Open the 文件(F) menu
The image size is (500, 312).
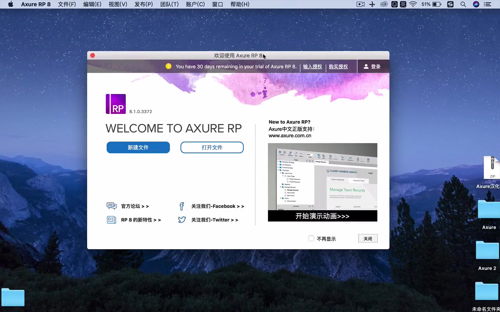coord(67,4)
